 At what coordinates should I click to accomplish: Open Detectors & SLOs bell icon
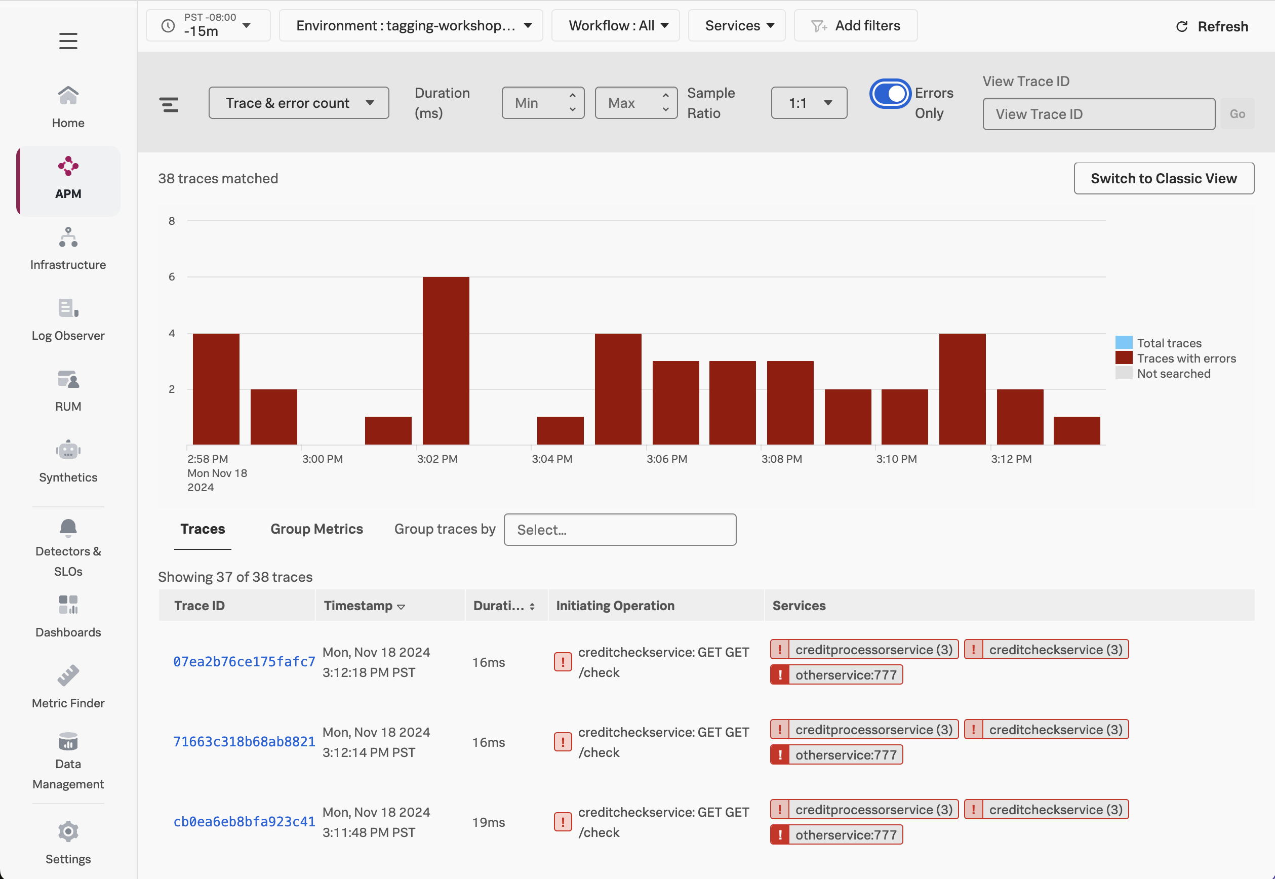(68, 528)
